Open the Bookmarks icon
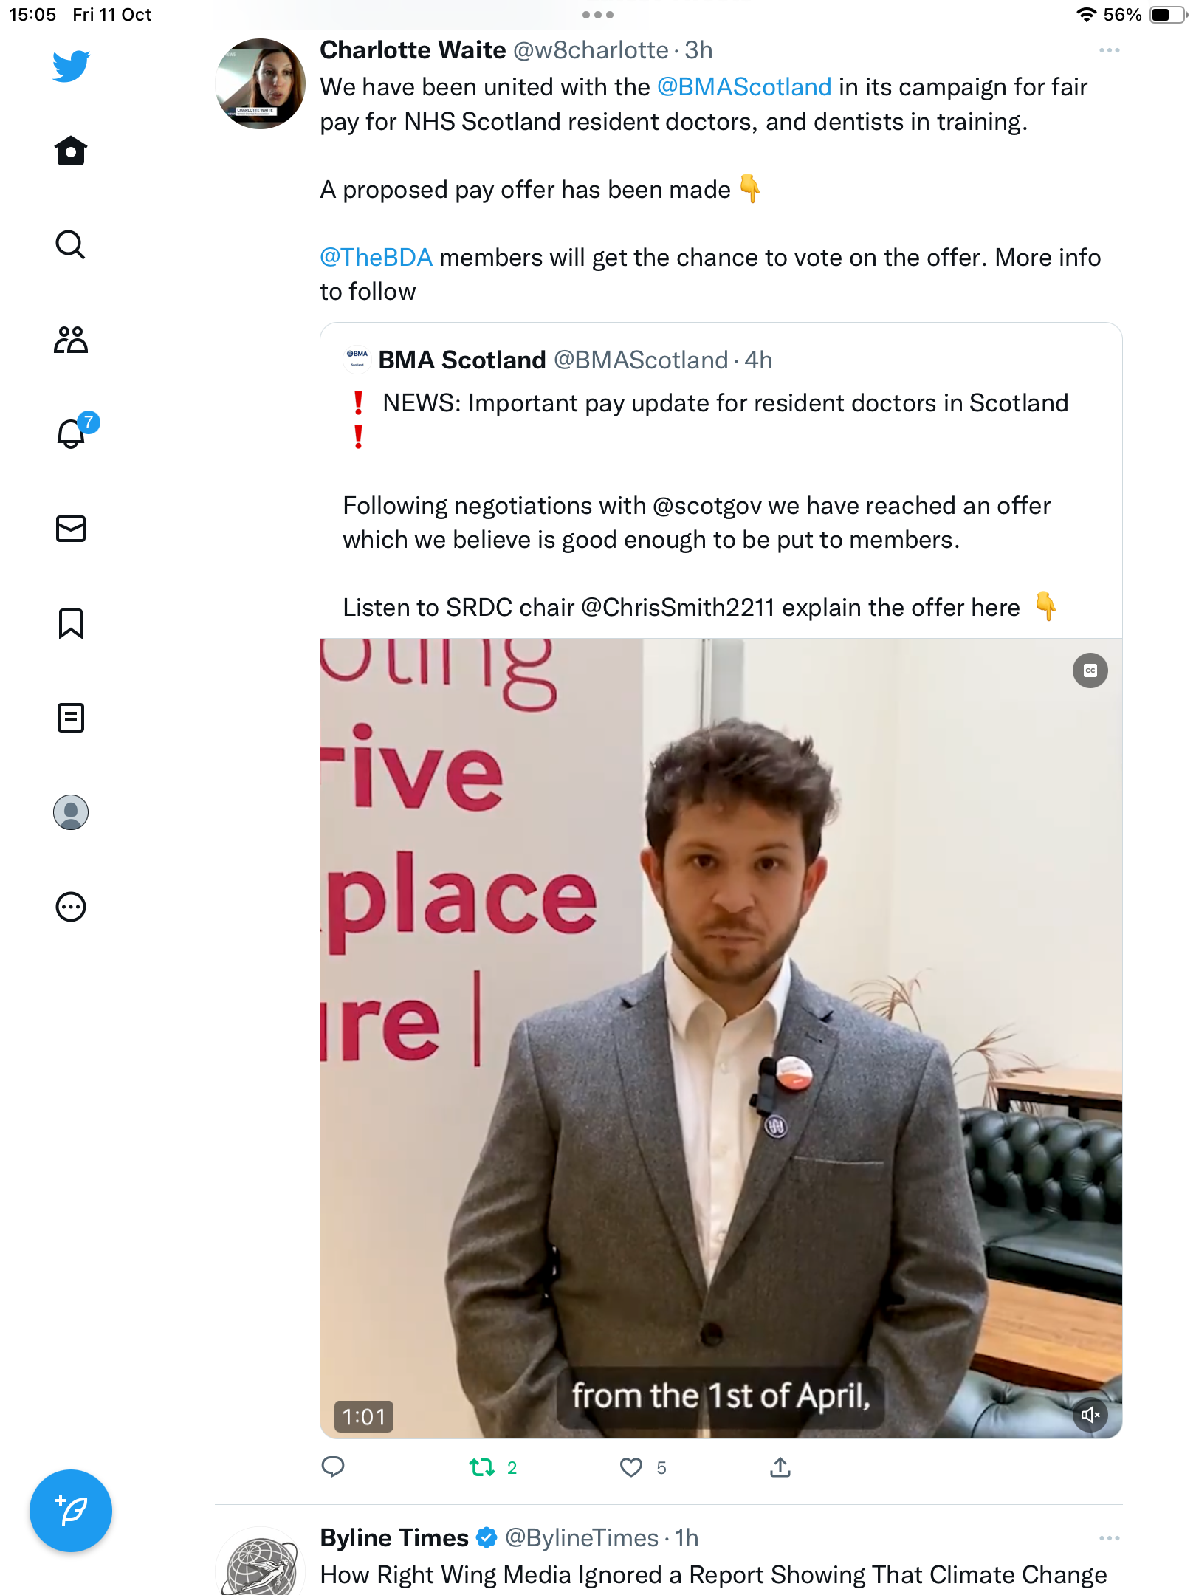This screenshot has height=1595, width=1196. [71, 623]
